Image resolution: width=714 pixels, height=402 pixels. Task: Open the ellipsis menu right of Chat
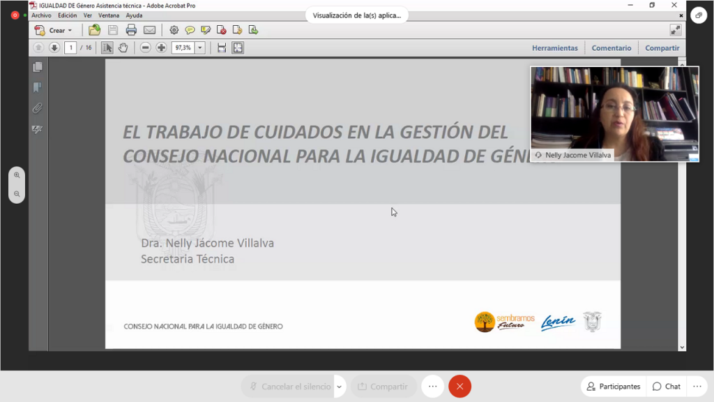tap(697, 387)
